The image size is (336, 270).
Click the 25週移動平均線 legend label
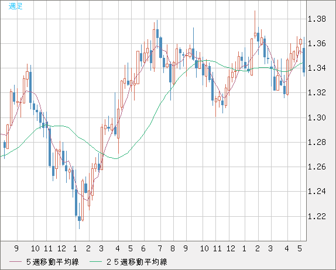click(x=137, y=262)
